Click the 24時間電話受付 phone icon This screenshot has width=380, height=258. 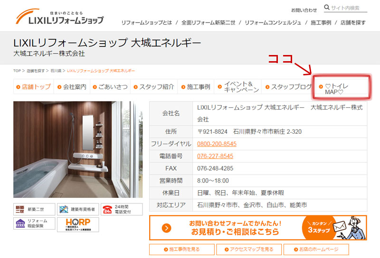[107, 209]
